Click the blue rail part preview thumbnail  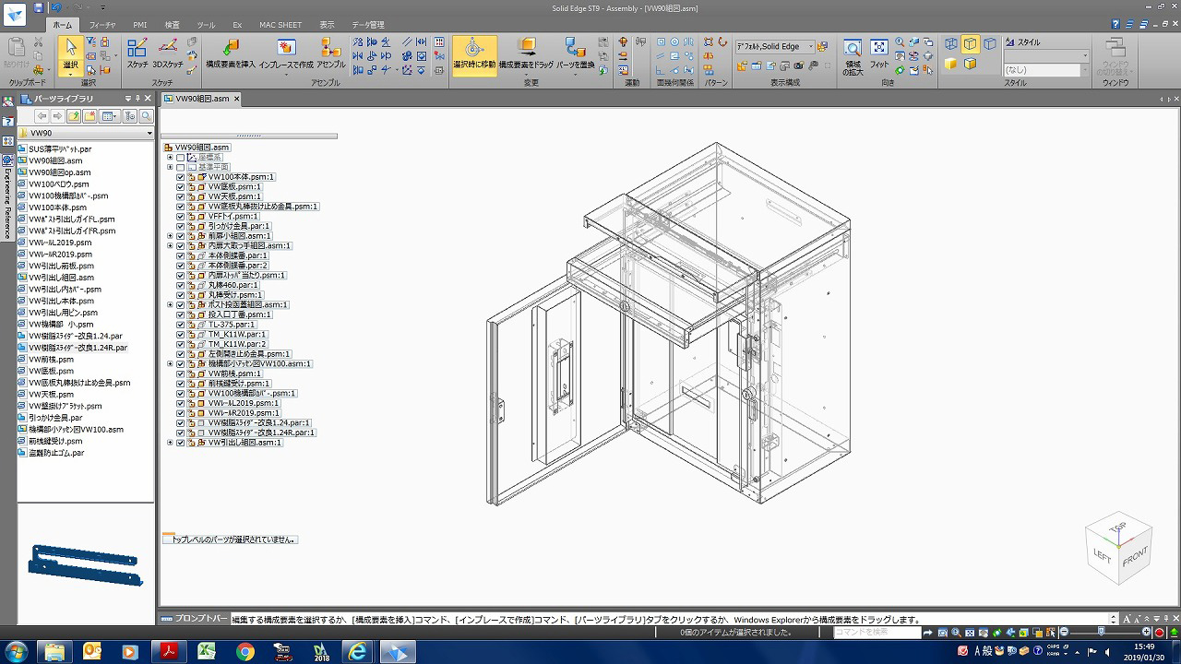[85, 564]
